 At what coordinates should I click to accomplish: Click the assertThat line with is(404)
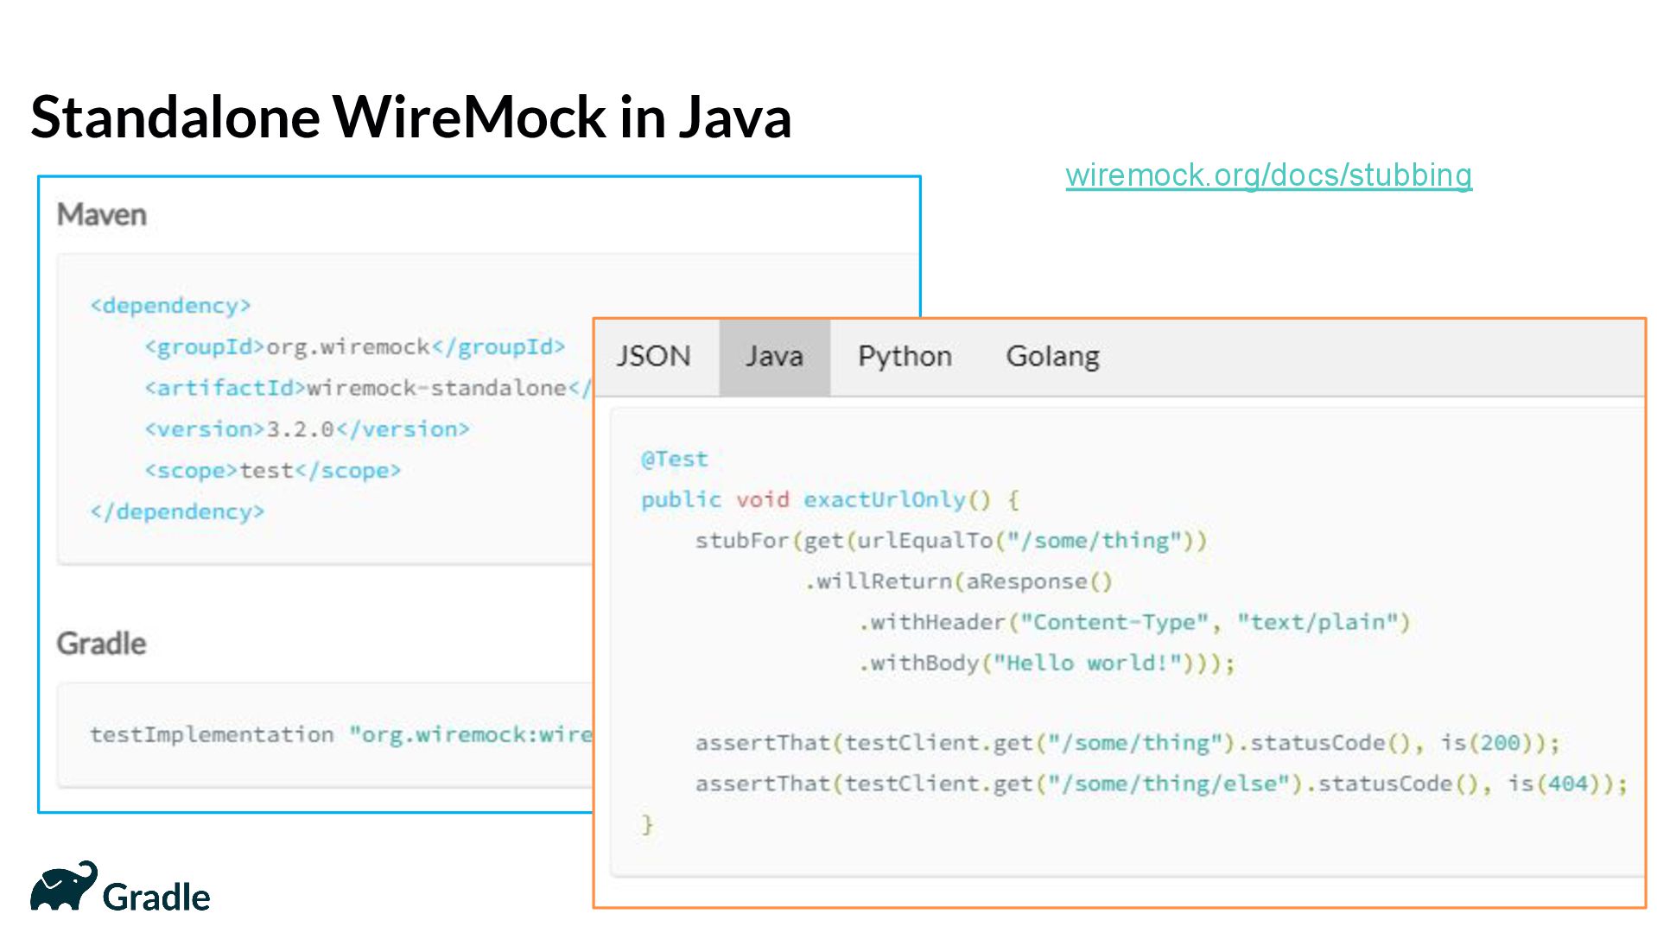coord(1161,784)
